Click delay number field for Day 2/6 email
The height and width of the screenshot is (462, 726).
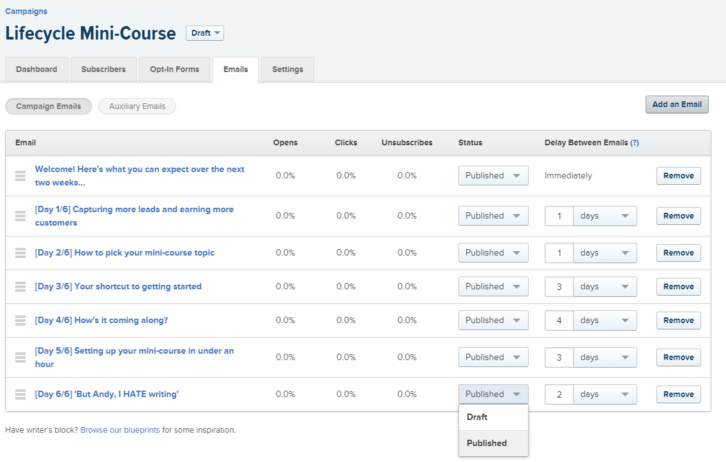559,253
